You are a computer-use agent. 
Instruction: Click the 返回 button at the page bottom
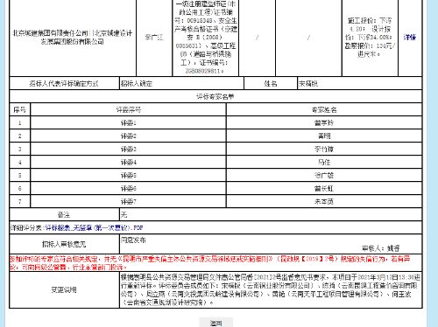pos(216,323)
